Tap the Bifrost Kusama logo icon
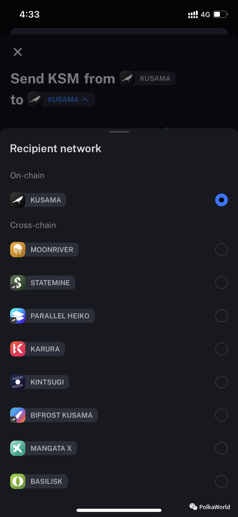This screenshot has width=238, height=517. pyautogui.click(x=18, y=415)
